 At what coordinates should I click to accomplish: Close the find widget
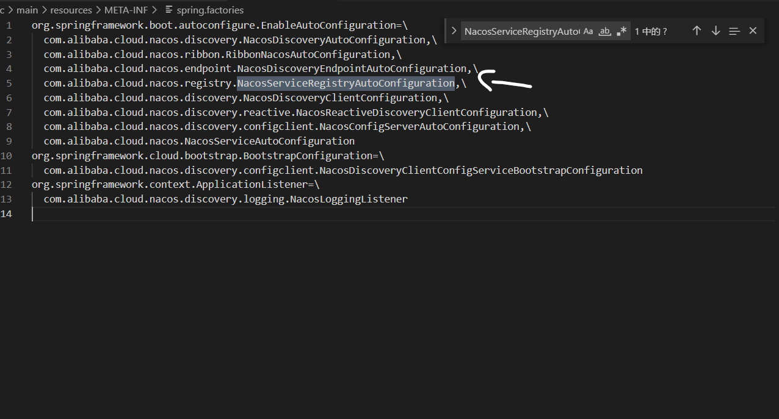(x=753, y=30)
